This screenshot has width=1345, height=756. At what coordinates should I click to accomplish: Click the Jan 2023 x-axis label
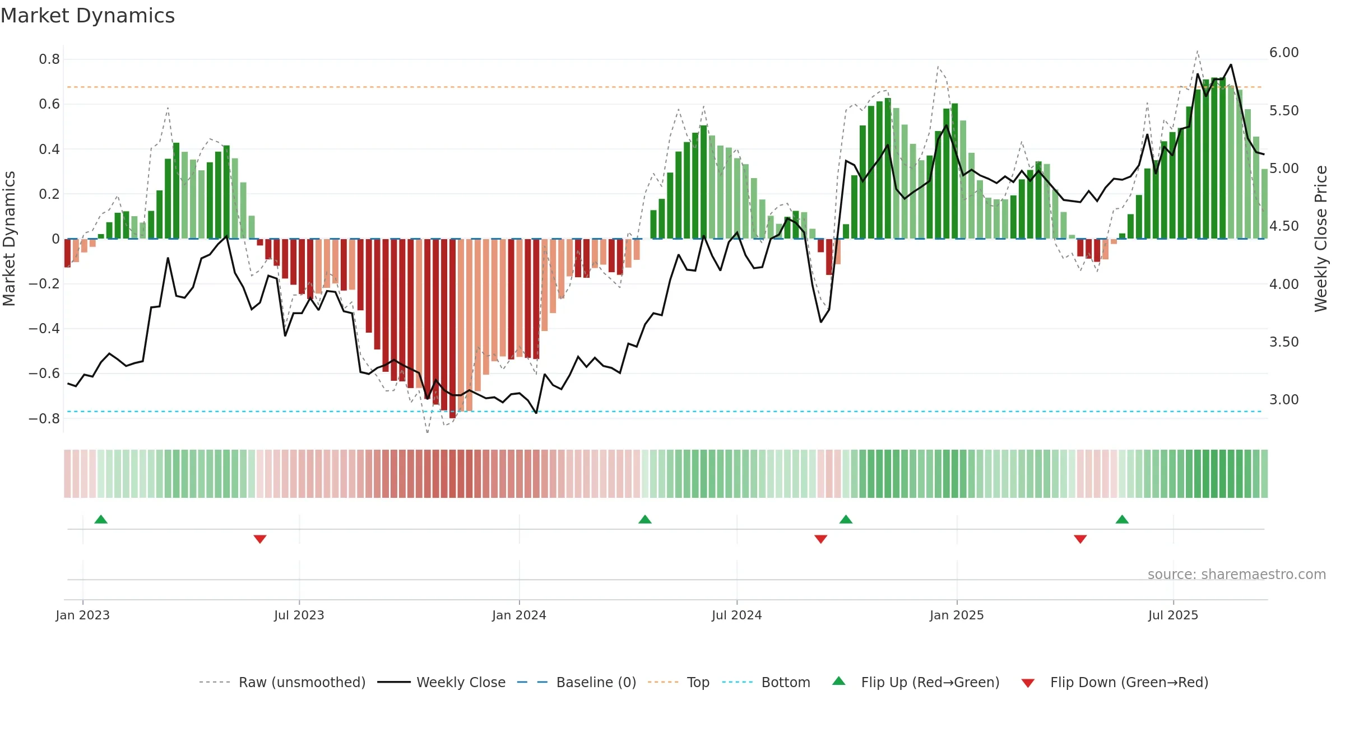[83, 615]
